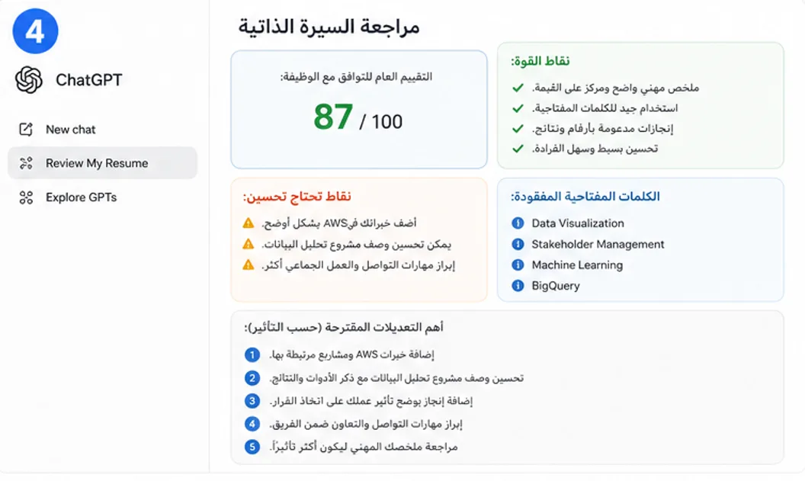Click the Stakeholder Management keyword
Viewport: 805px width, 481px height.
[x=598, y=245]
